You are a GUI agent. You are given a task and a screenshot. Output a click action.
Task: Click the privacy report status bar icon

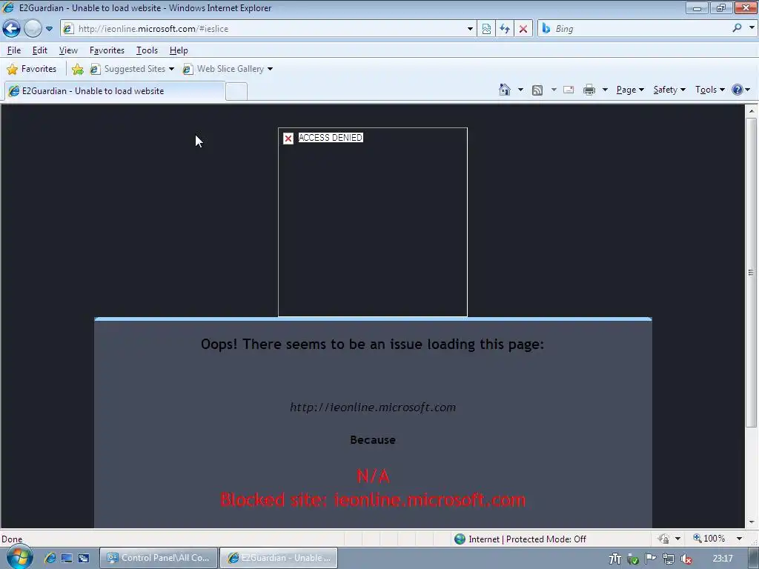point(663,539)
